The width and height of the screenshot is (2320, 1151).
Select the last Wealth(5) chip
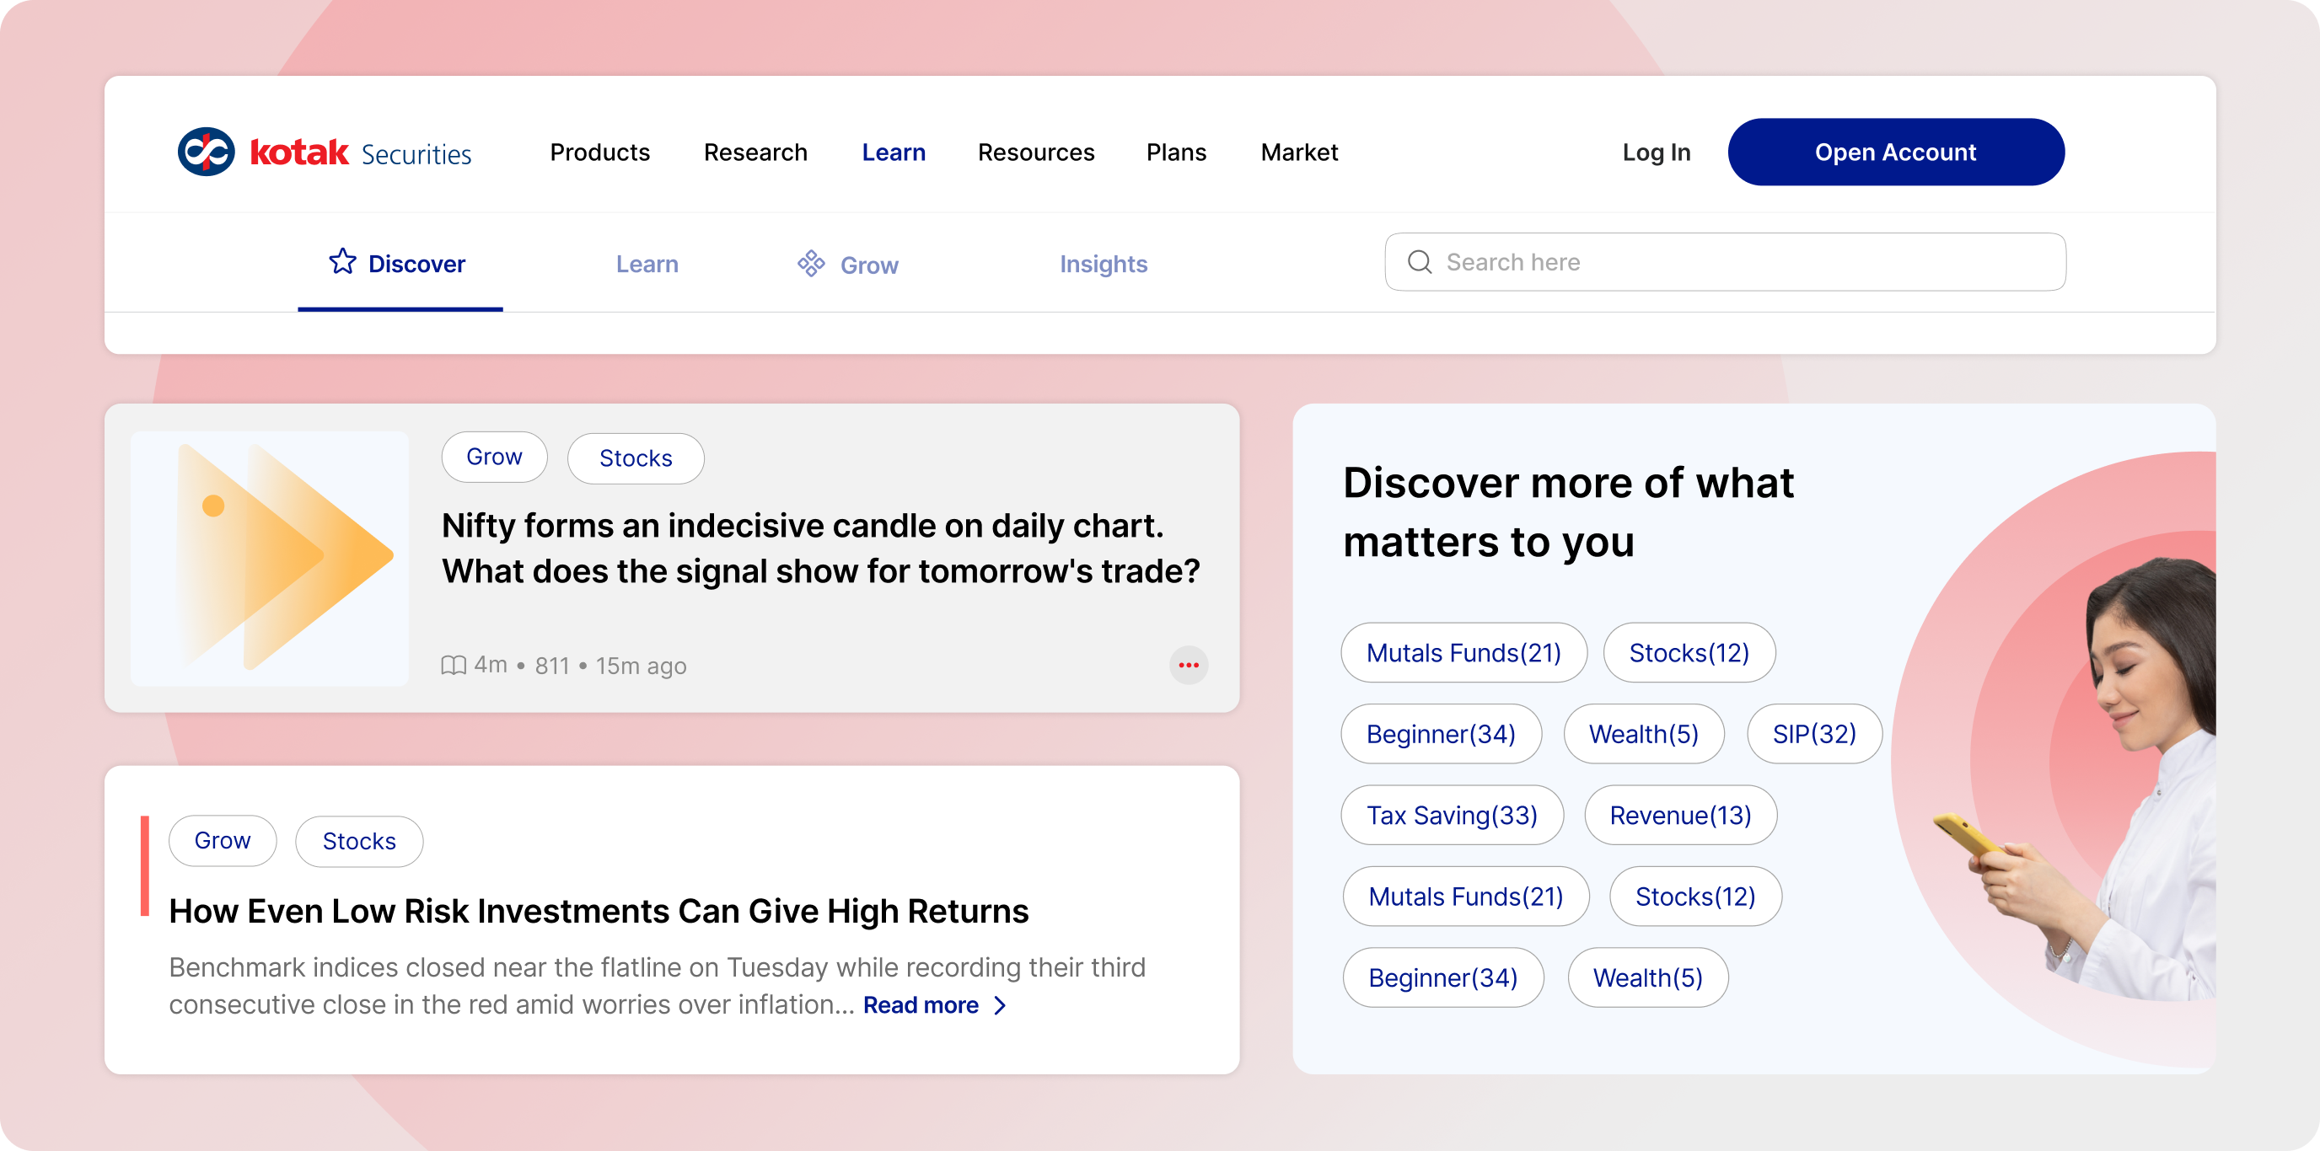1648,977
